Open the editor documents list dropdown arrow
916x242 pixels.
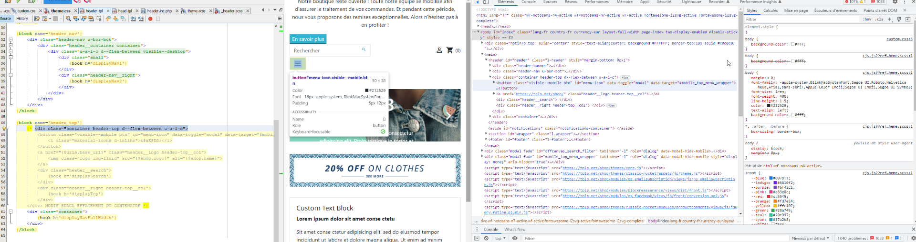point(275,10)
